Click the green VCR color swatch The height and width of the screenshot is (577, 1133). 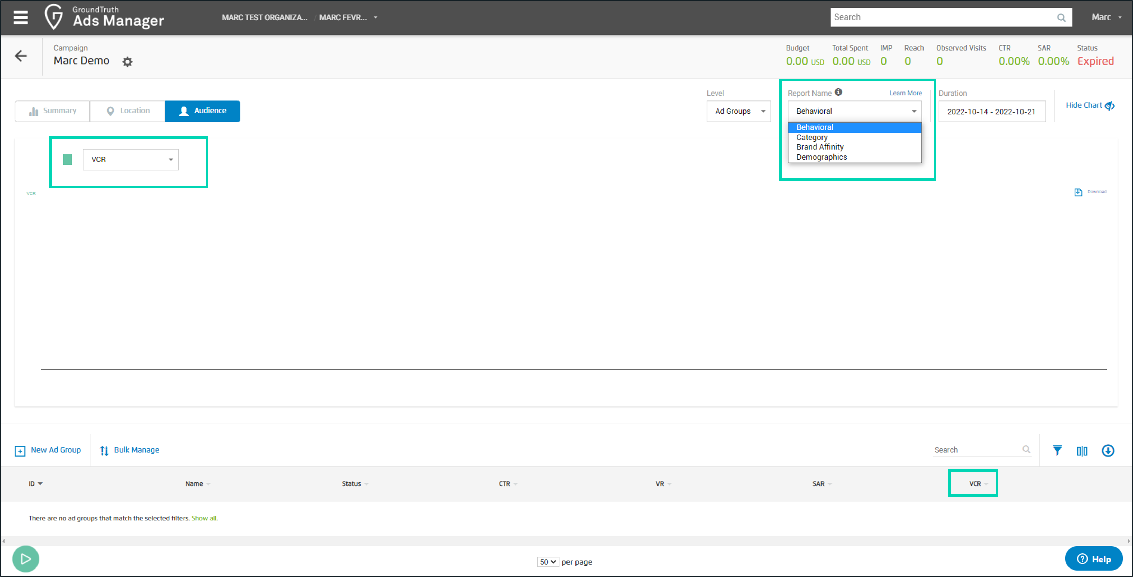pyautogui.click(x=67, y=160)
